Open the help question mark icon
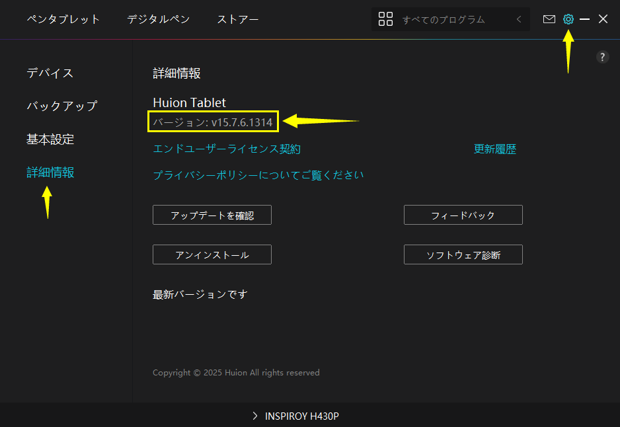This screenshot has width=620, height=427. tap(602, 58)
